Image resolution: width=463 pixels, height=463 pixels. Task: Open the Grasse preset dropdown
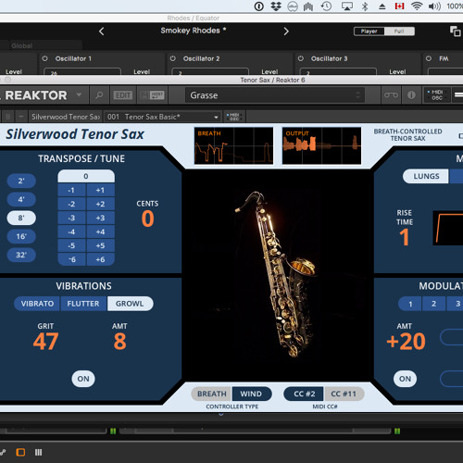pos(275,95)
